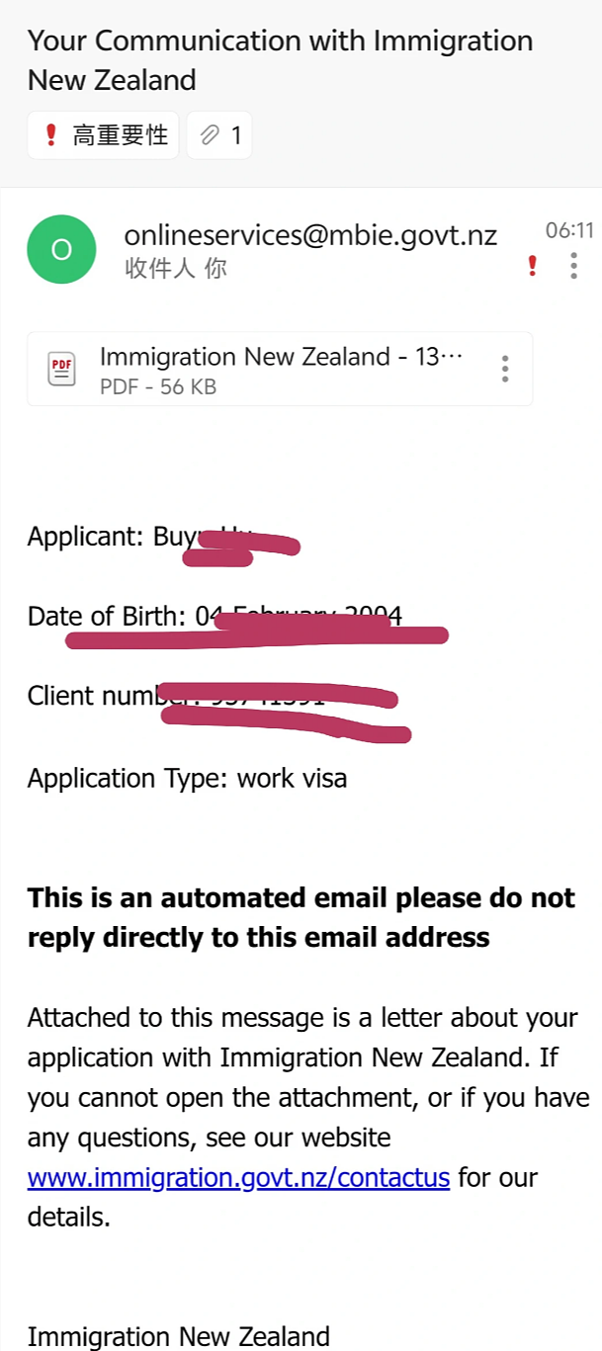Viewport: 602px width, 1351px height.
Task: Tap the green sender avatar "O"
Action: pyautogui.click(x=61, y=249)
